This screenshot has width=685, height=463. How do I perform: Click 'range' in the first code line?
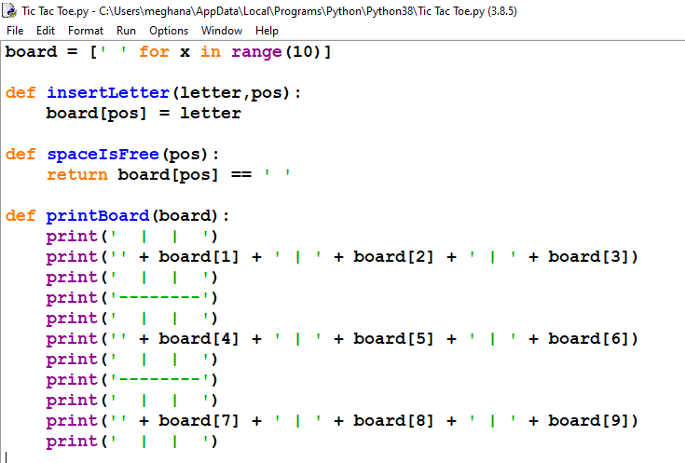(256, 52)
